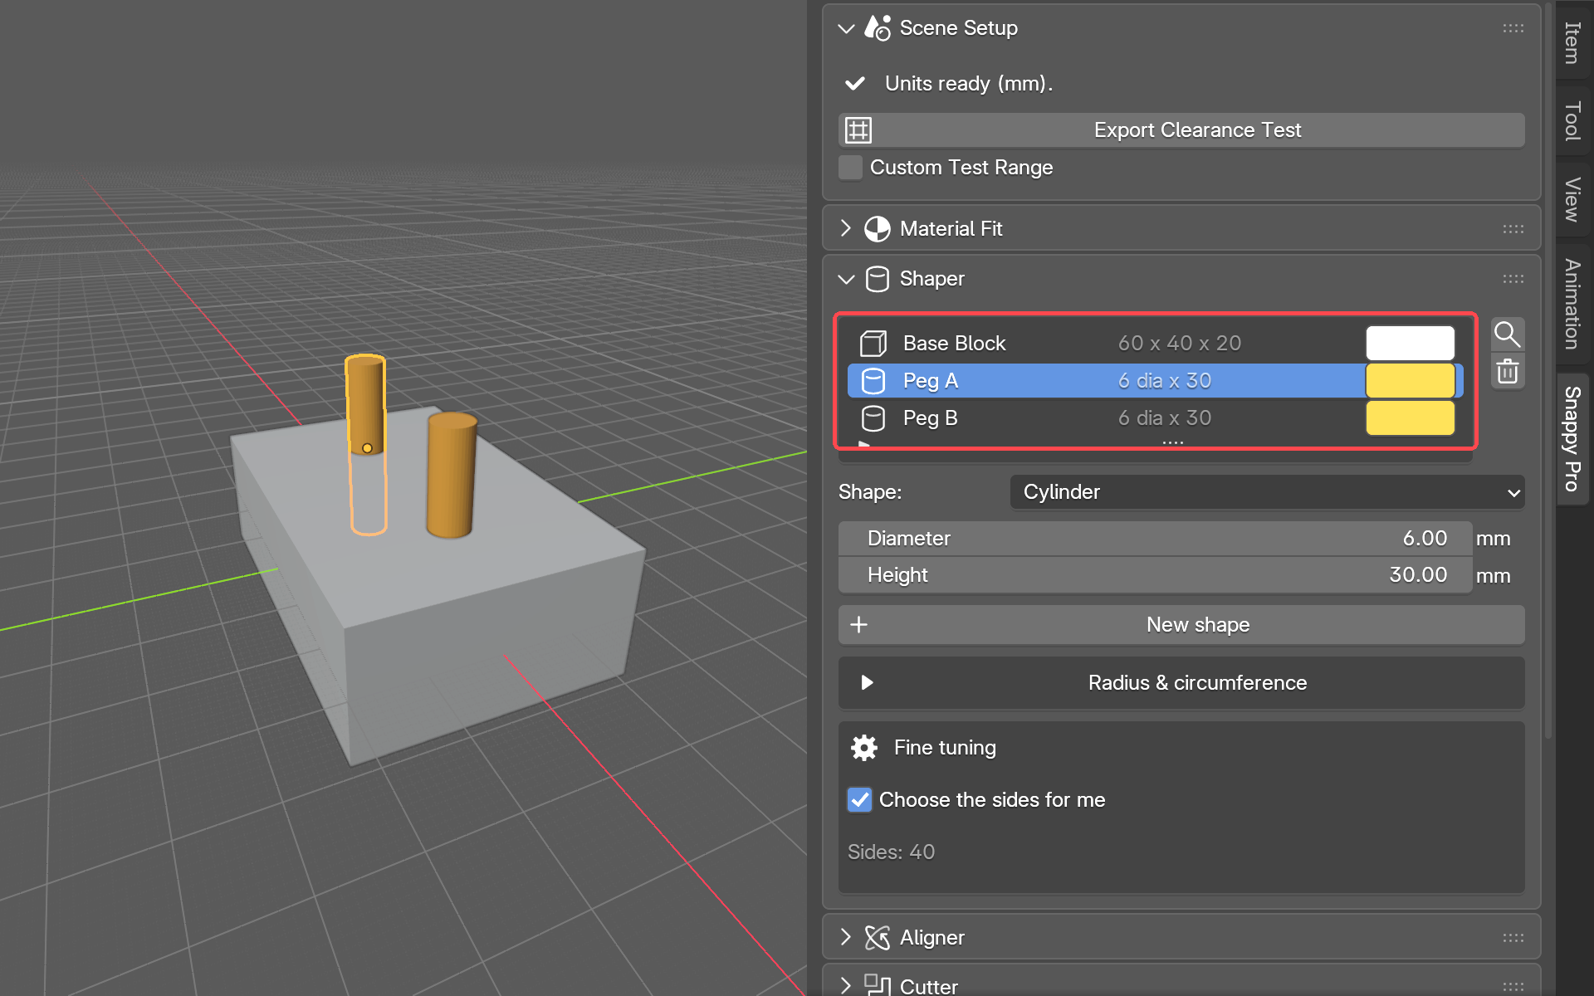Uncheck Choose the sides for me
This screenshot has width=1594, height=996.
coord(859,800)
